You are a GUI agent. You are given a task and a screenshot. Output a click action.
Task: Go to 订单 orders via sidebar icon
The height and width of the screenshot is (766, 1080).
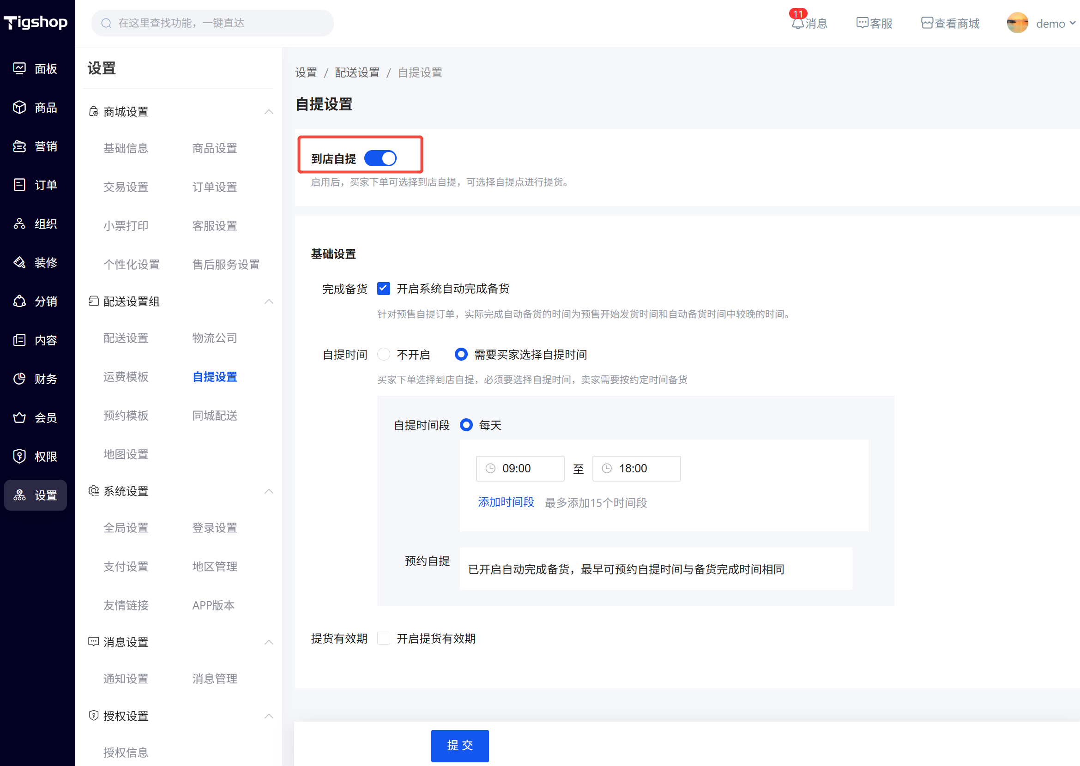[36, 185]
